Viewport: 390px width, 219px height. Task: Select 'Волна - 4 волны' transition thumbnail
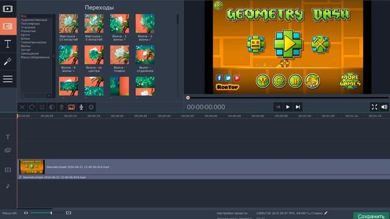(x=68, y=55)
